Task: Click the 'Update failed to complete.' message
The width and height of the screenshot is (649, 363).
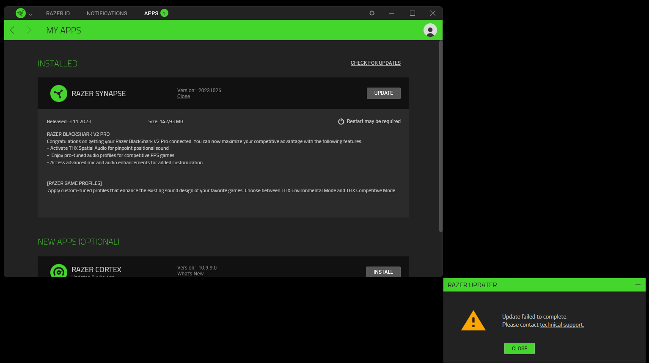Action: pyautogui.click(x=535, y=316)
